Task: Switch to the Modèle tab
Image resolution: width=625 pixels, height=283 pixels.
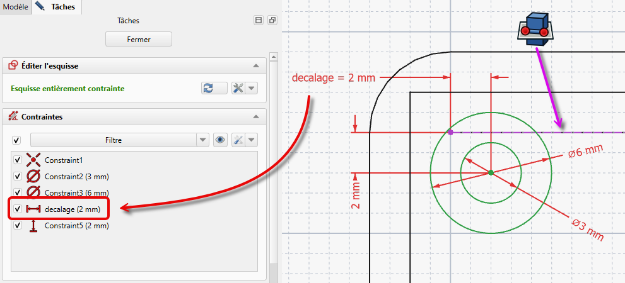Action: coord(16,7)
